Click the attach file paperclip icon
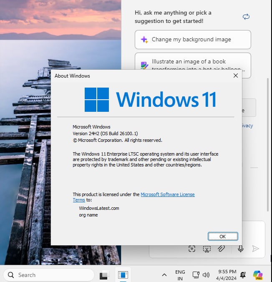This screenshot has height=282, width=272. coord(222,249)
